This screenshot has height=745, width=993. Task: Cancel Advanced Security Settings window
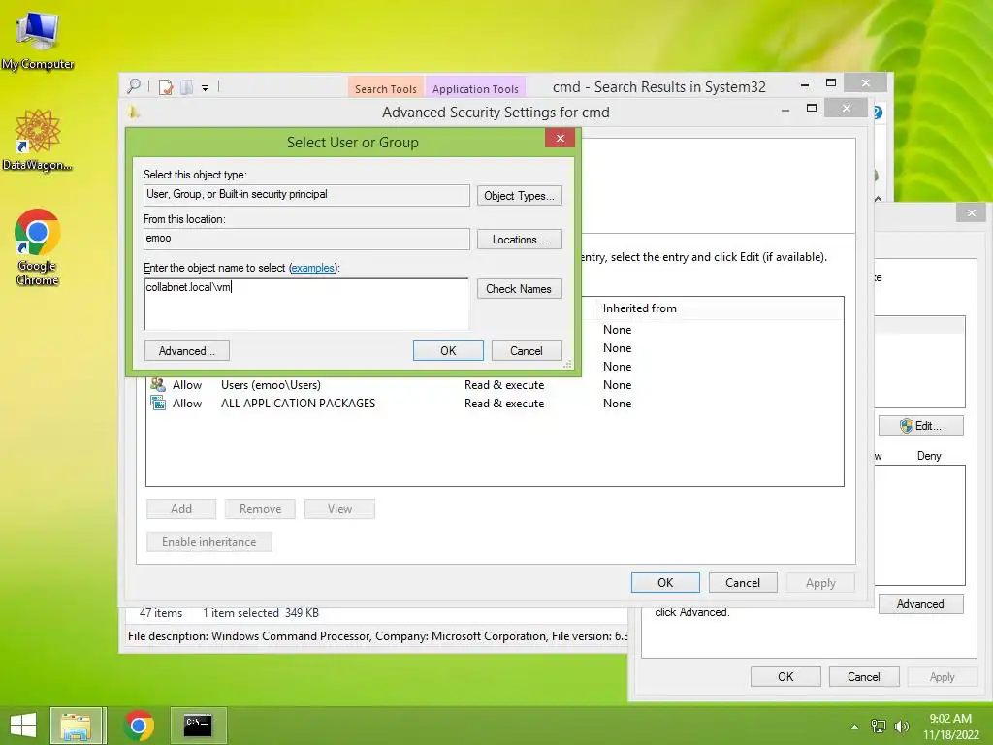(x=743, y=583)
